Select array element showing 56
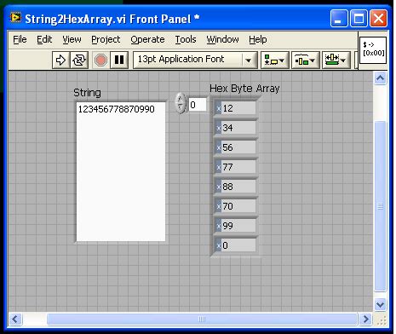This screenshot has height=334, width=396. coord(236,147)
